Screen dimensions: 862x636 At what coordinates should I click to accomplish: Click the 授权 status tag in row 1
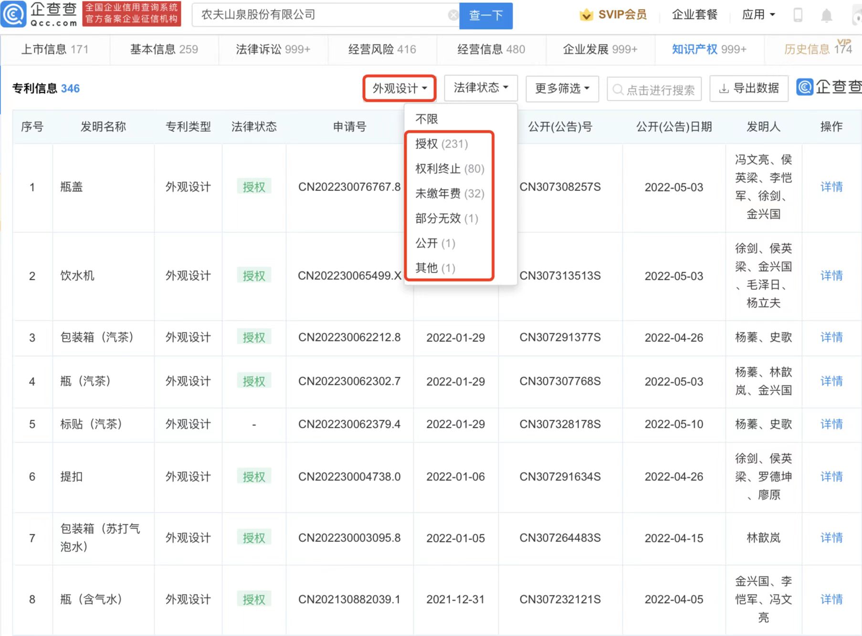[254, 186]
